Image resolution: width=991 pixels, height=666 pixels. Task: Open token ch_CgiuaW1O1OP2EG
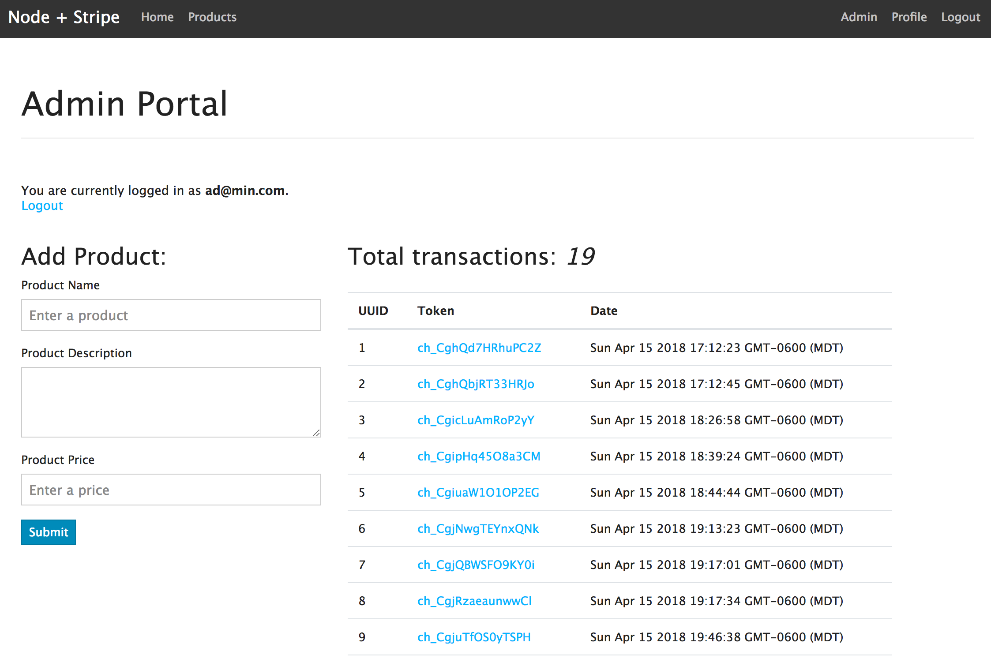478,493
